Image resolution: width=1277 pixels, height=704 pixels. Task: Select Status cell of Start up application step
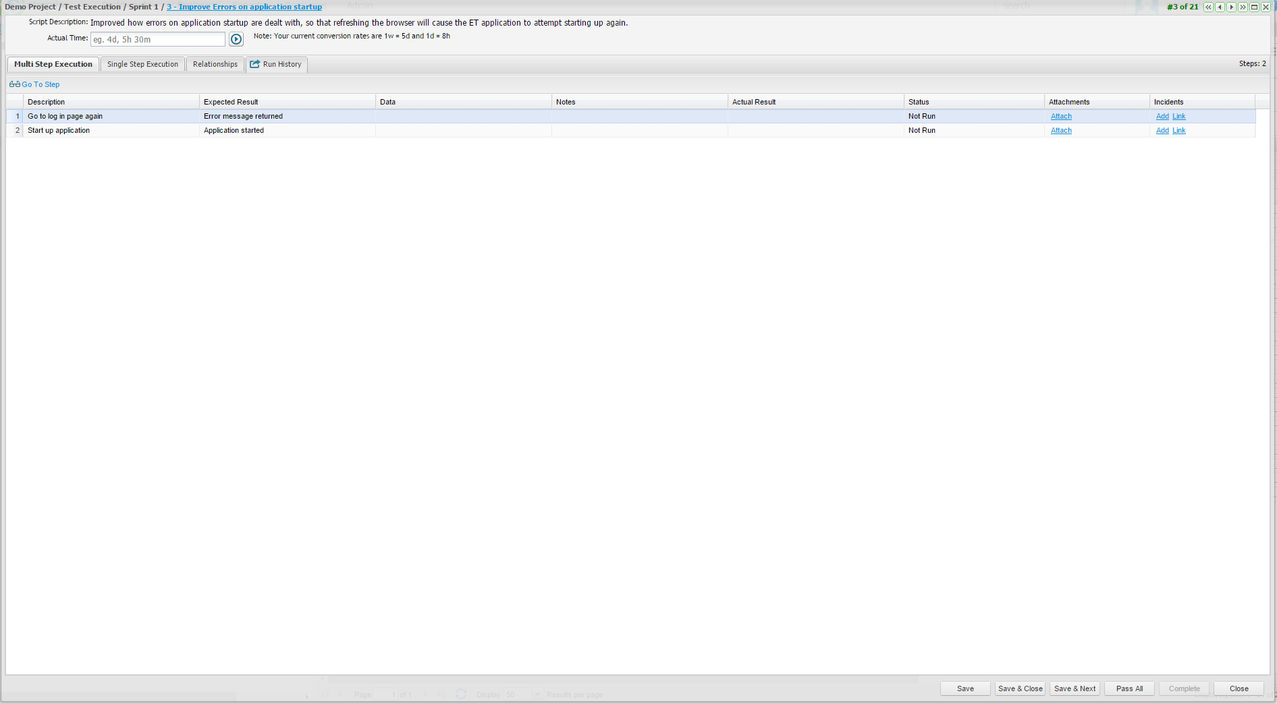[x=973, y=131]
